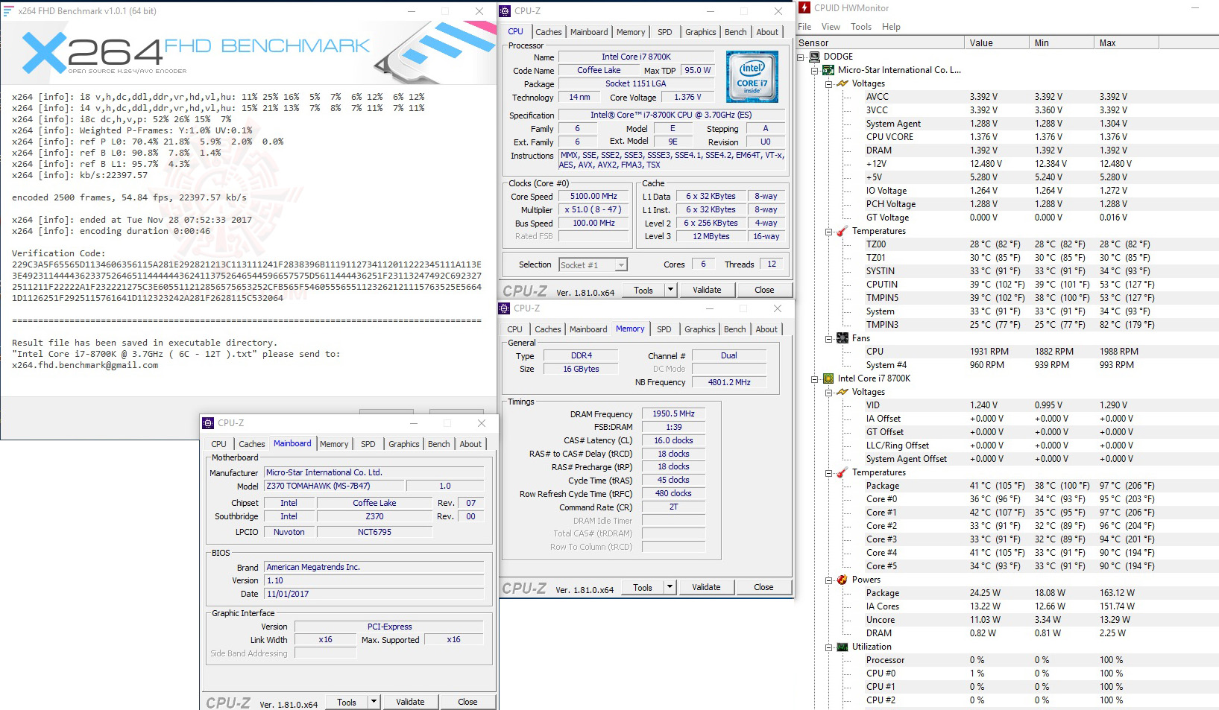Click the Temperatures thermometer icon under Micro-Star International
This screenshot has width=1219, height=710.
click(x=842, y=231)
